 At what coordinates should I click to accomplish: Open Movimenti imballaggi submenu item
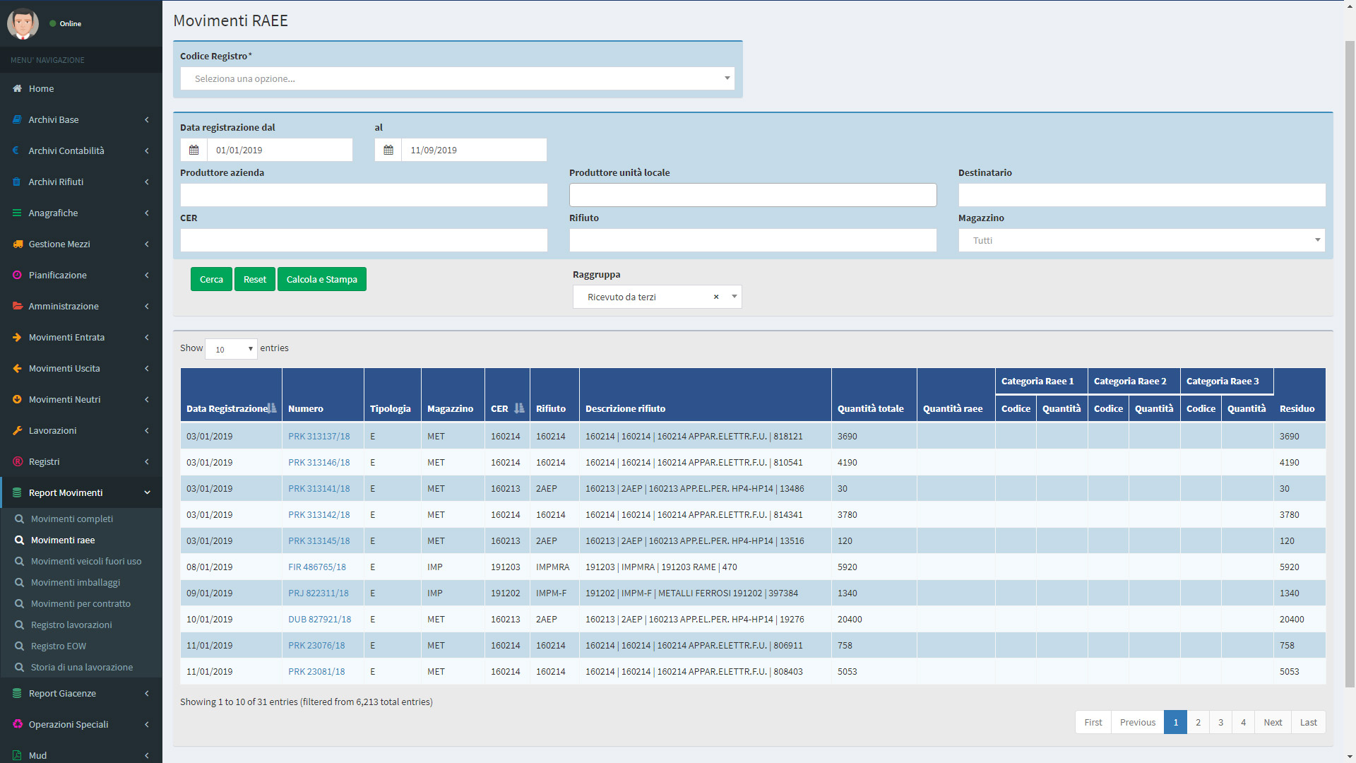[76, 582]
